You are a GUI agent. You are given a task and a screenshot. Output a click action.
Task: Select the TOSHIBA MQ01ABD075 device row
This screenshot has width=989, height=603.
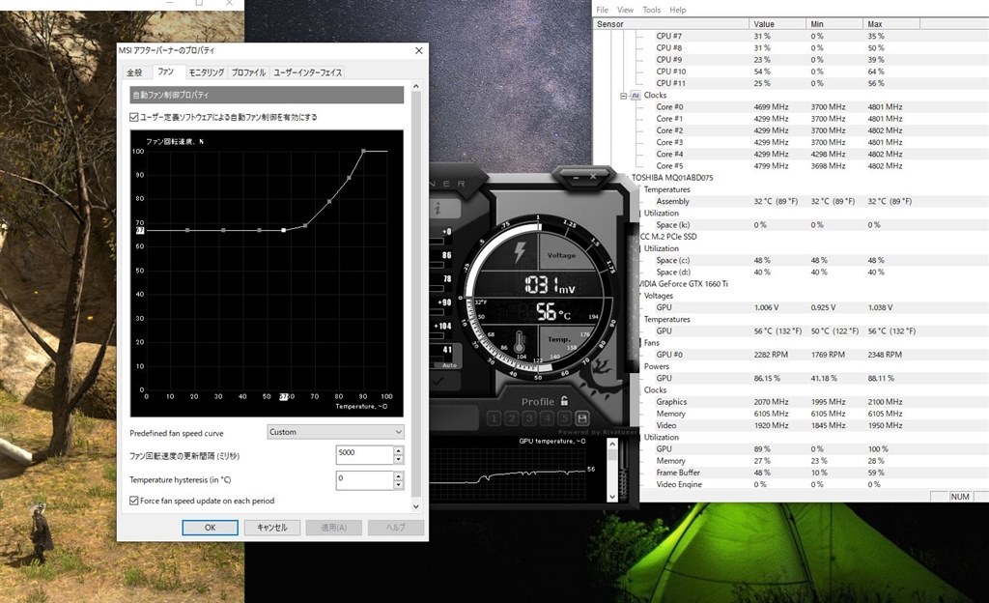coord(672,178)
